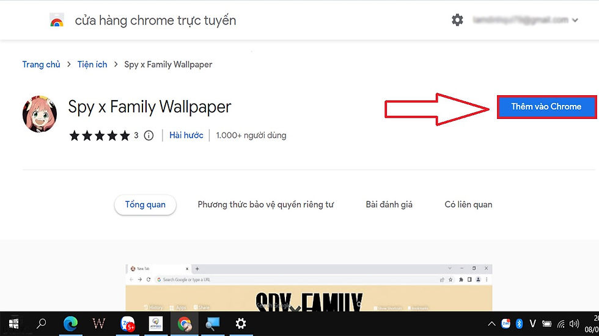This screenshot has width=599, height=336.
Task: Open taskbar search magnifier
Action: 42,324
